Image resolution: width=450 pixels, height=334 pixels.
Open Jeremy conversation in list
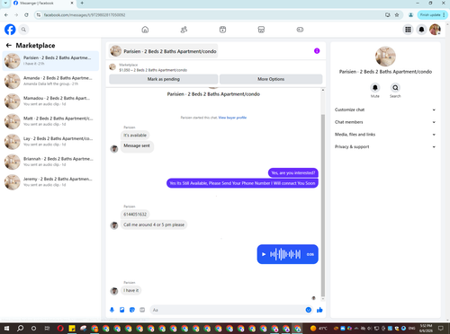[x=50, y=182]
